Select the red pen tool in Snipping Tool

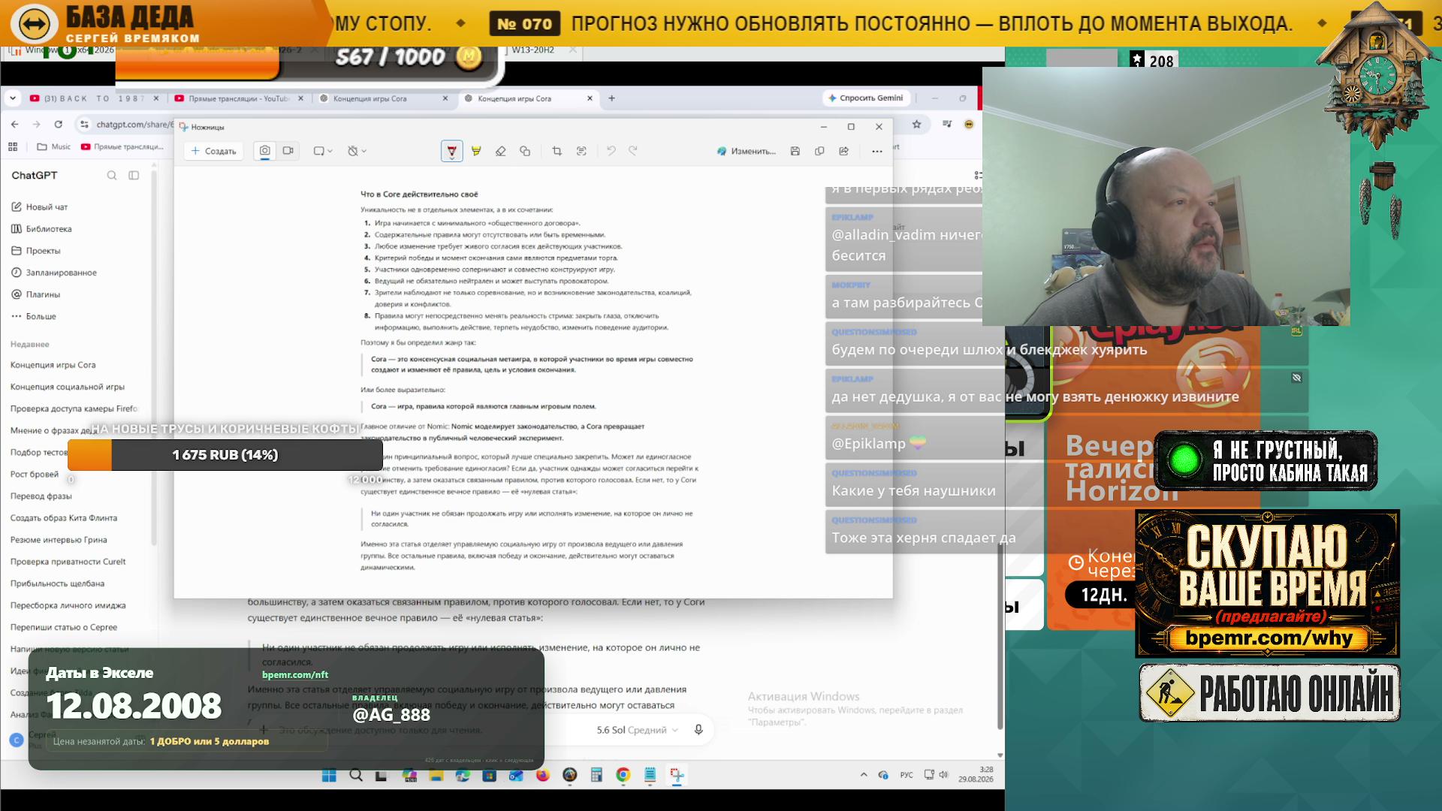click(x=451, y=151)
